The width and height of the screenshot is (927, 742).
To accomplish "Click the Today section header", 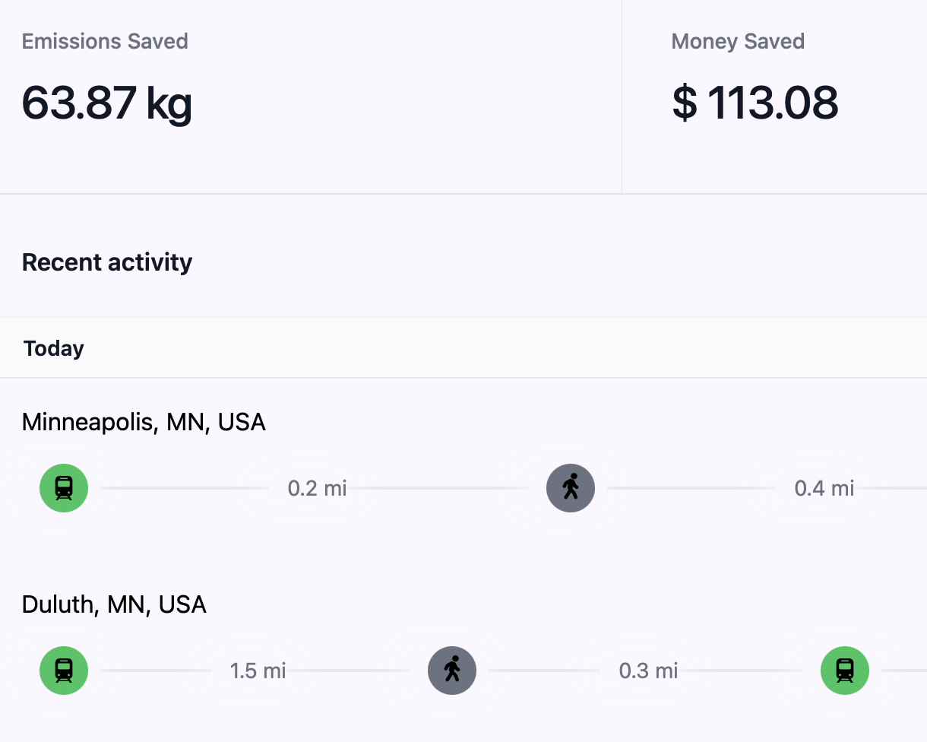I will pyautogui.click(x=54, y=348).
